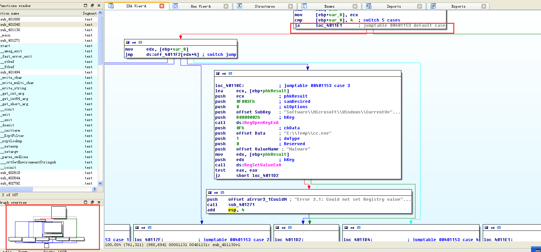Maximize the Functions window panel
The image size is (541, 252).
[86, 6]
